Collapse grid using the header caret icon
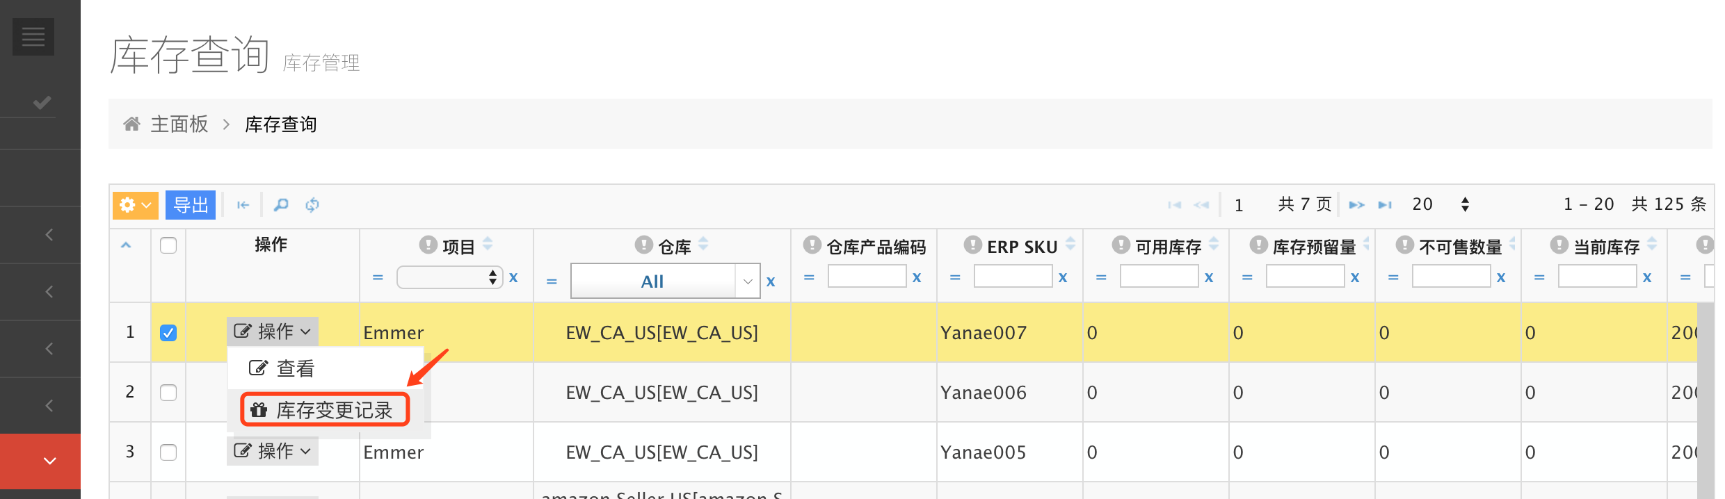The height and width of the screenshot is (499, 1725). coord(126,245)
